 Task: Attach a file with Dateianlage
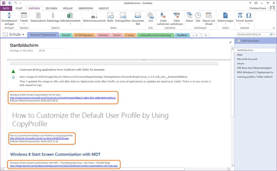[x=53, y=16]
